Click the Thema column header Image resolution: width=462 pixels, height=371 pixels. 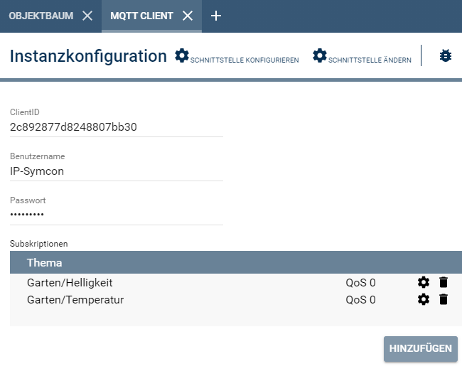click(44, 263)
